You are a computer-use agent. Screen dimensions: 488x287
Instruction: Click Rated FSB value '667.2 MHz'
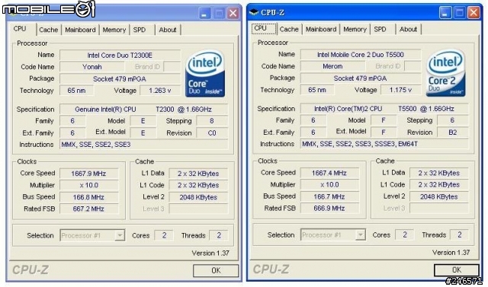pos(88,209)
